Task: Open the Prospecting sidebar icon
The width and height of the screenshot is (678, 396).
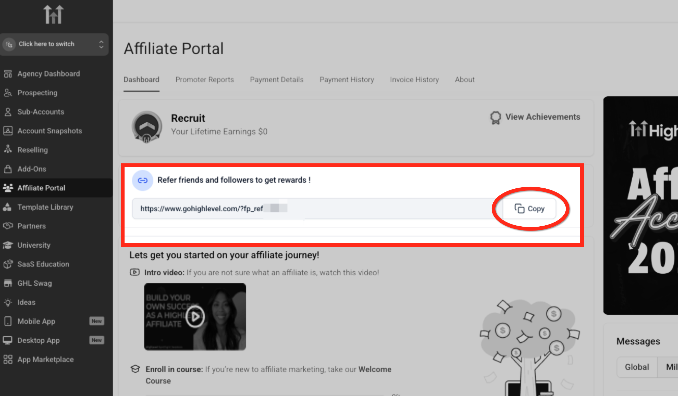Action: pyautogui.click(x=8, y=93)
